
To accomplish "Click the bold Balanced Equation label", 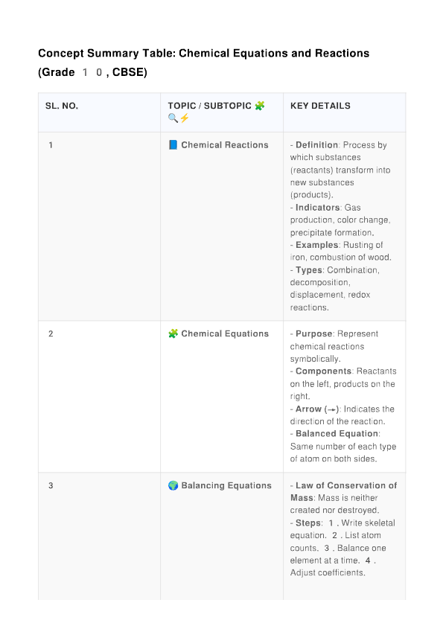I will pyautogui.click(x=337, y=433).
